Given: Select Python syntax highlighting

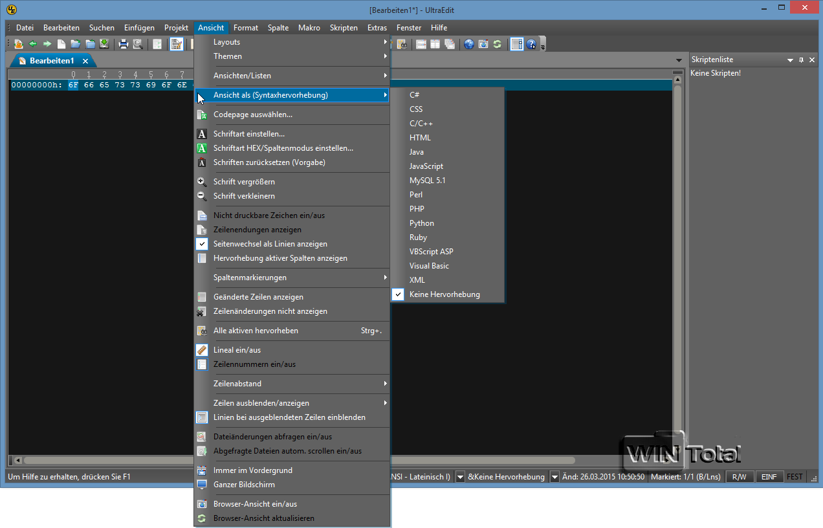Looking at the screenshot, I should point(448,223).
